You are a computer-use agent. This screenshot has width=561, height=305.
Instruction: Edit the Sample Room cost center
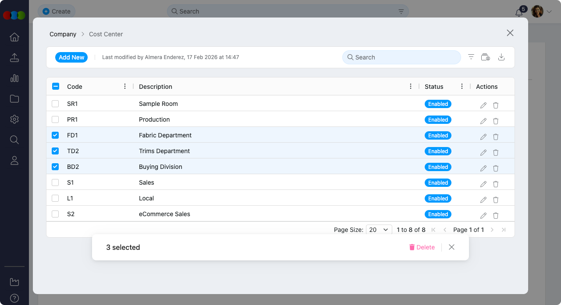tap(483, 105)
